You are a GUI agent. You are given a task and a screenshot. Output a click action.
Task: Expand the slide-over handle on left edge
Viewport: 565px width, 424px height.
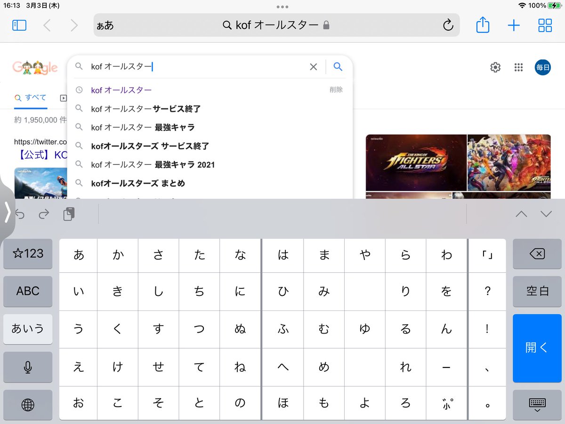(x=8, y=213)
